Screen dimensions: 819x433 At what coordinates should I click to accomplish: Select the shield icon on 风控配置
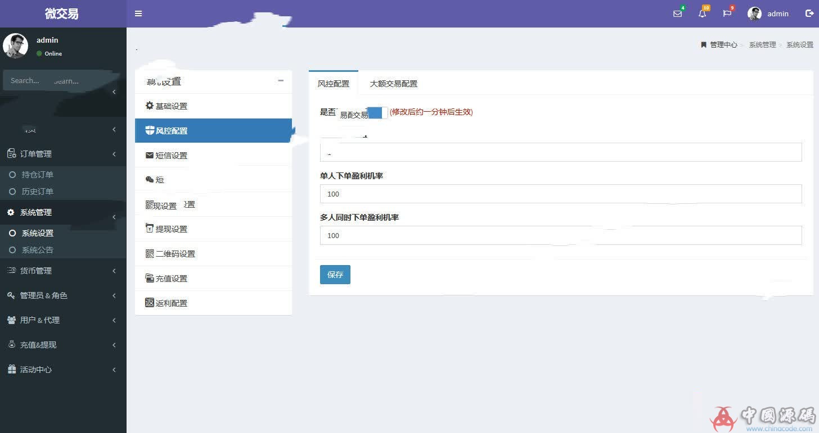(150, 130)
